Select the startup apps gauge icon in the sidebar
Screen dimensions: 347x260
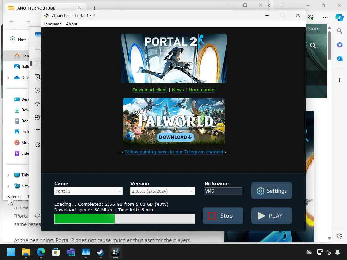coord(37,104)
